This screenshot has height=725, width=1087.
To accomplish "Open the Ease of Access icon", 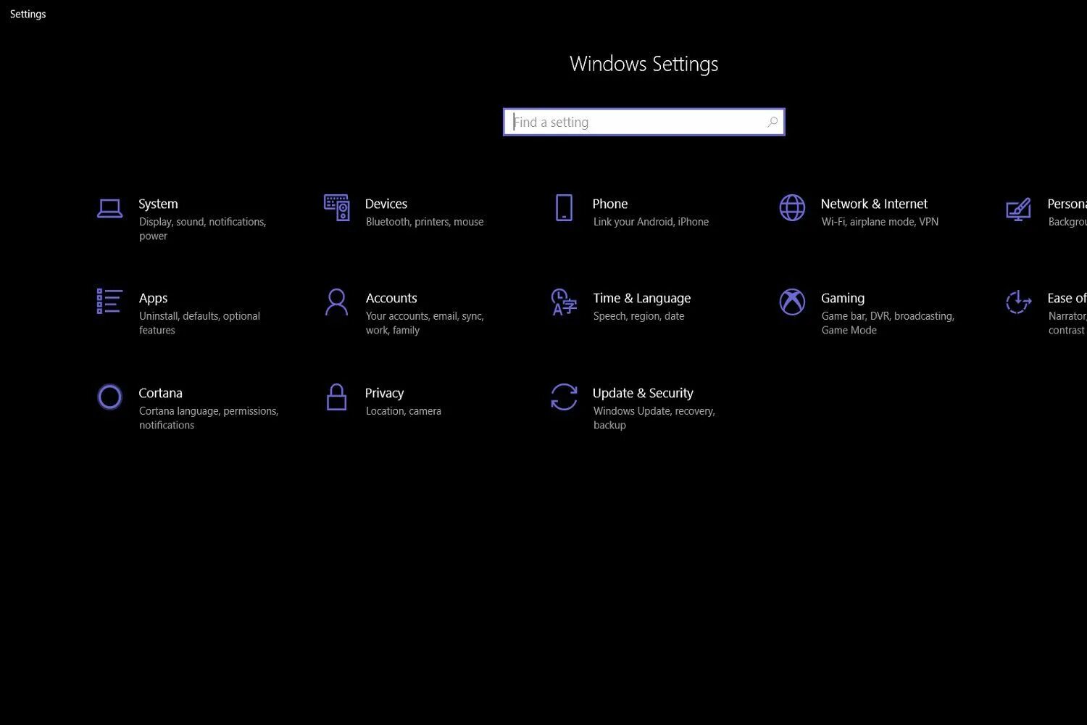I will tap(1018, 302).
